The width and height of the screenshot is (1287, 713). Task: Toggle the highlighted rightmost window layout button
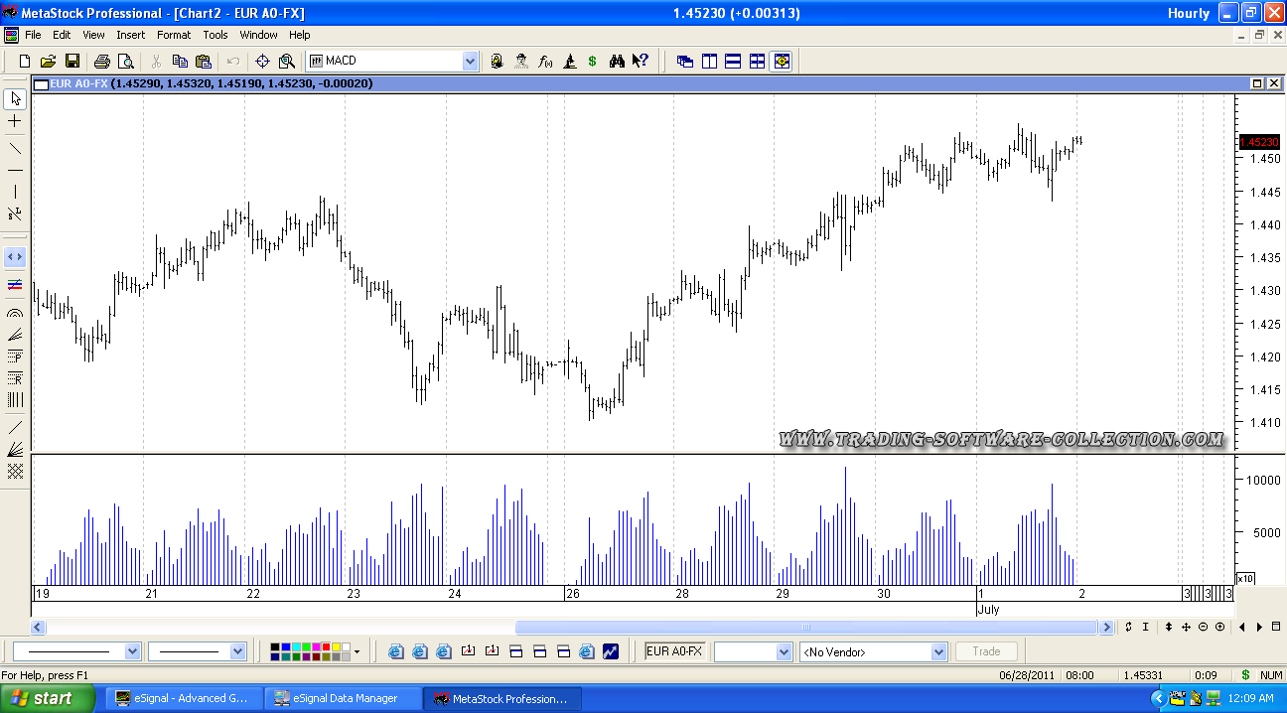pyautogui.click(x=782, y=62)
